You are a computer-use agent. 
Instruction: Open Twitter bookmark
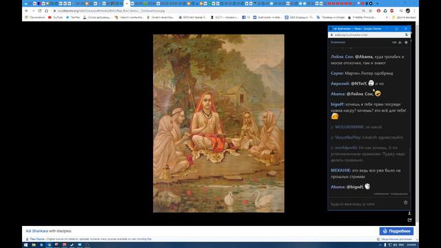pyautogui.click(x=73, y=17)
